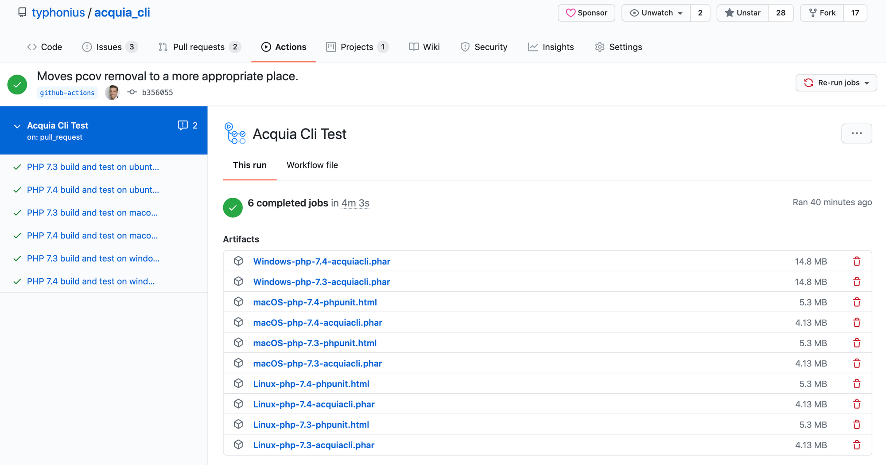Open the workflow options kebab menu
886x465 pixels.
click(x=857, y=133)
